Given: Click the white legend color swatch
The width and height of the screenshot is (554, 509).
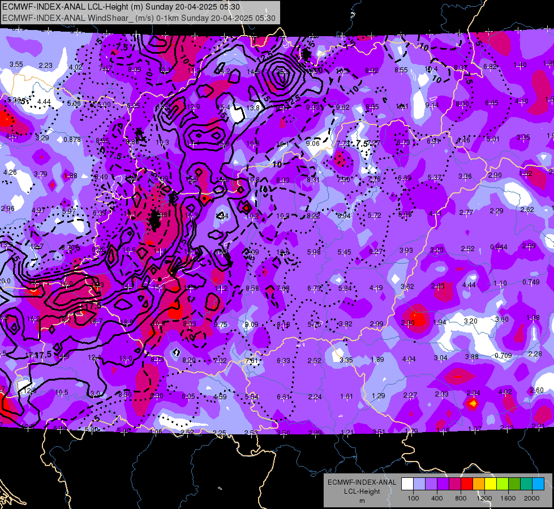Looking at the screenshot, I should (407, 484).
